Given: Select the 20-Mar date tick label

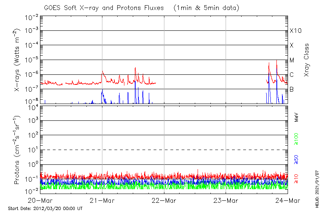Looking at the screenshot, I should pyautogui.click(x=40, y=200).
